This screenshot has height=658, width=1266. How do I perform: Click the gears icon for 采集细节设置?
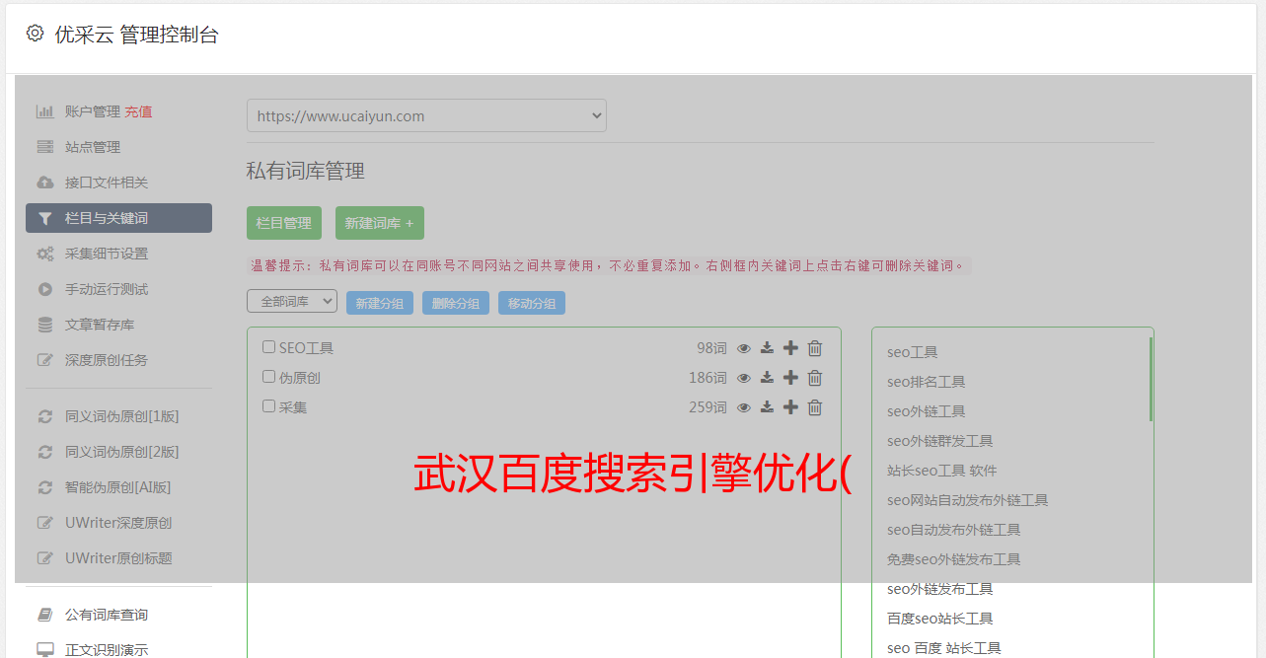tap(45, 254)
